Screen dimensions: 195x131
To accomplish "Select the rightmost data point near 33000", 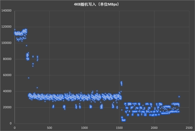I will click(x=179, y=97).
